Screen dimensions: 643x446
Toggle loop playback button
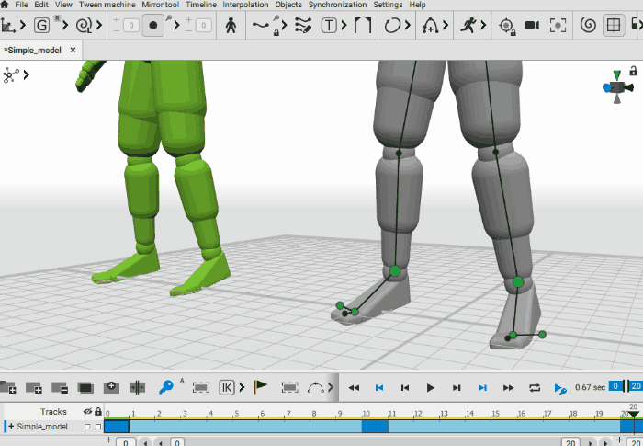[535, 388]
